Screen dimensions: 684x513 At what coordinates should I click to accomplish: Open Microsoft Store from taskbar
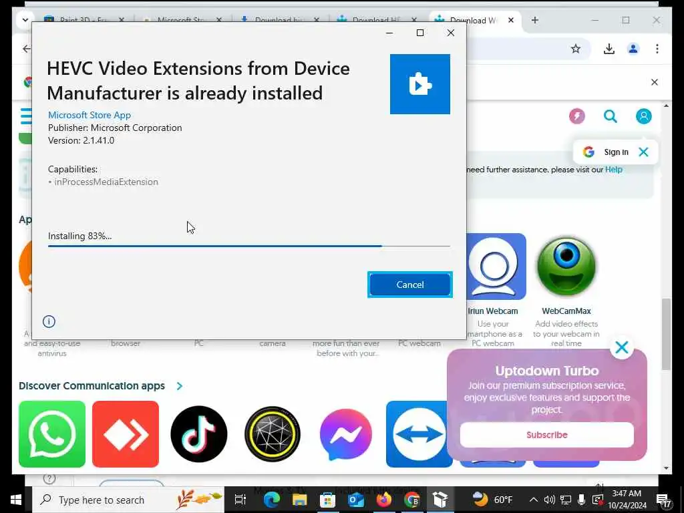coord(327,500)
